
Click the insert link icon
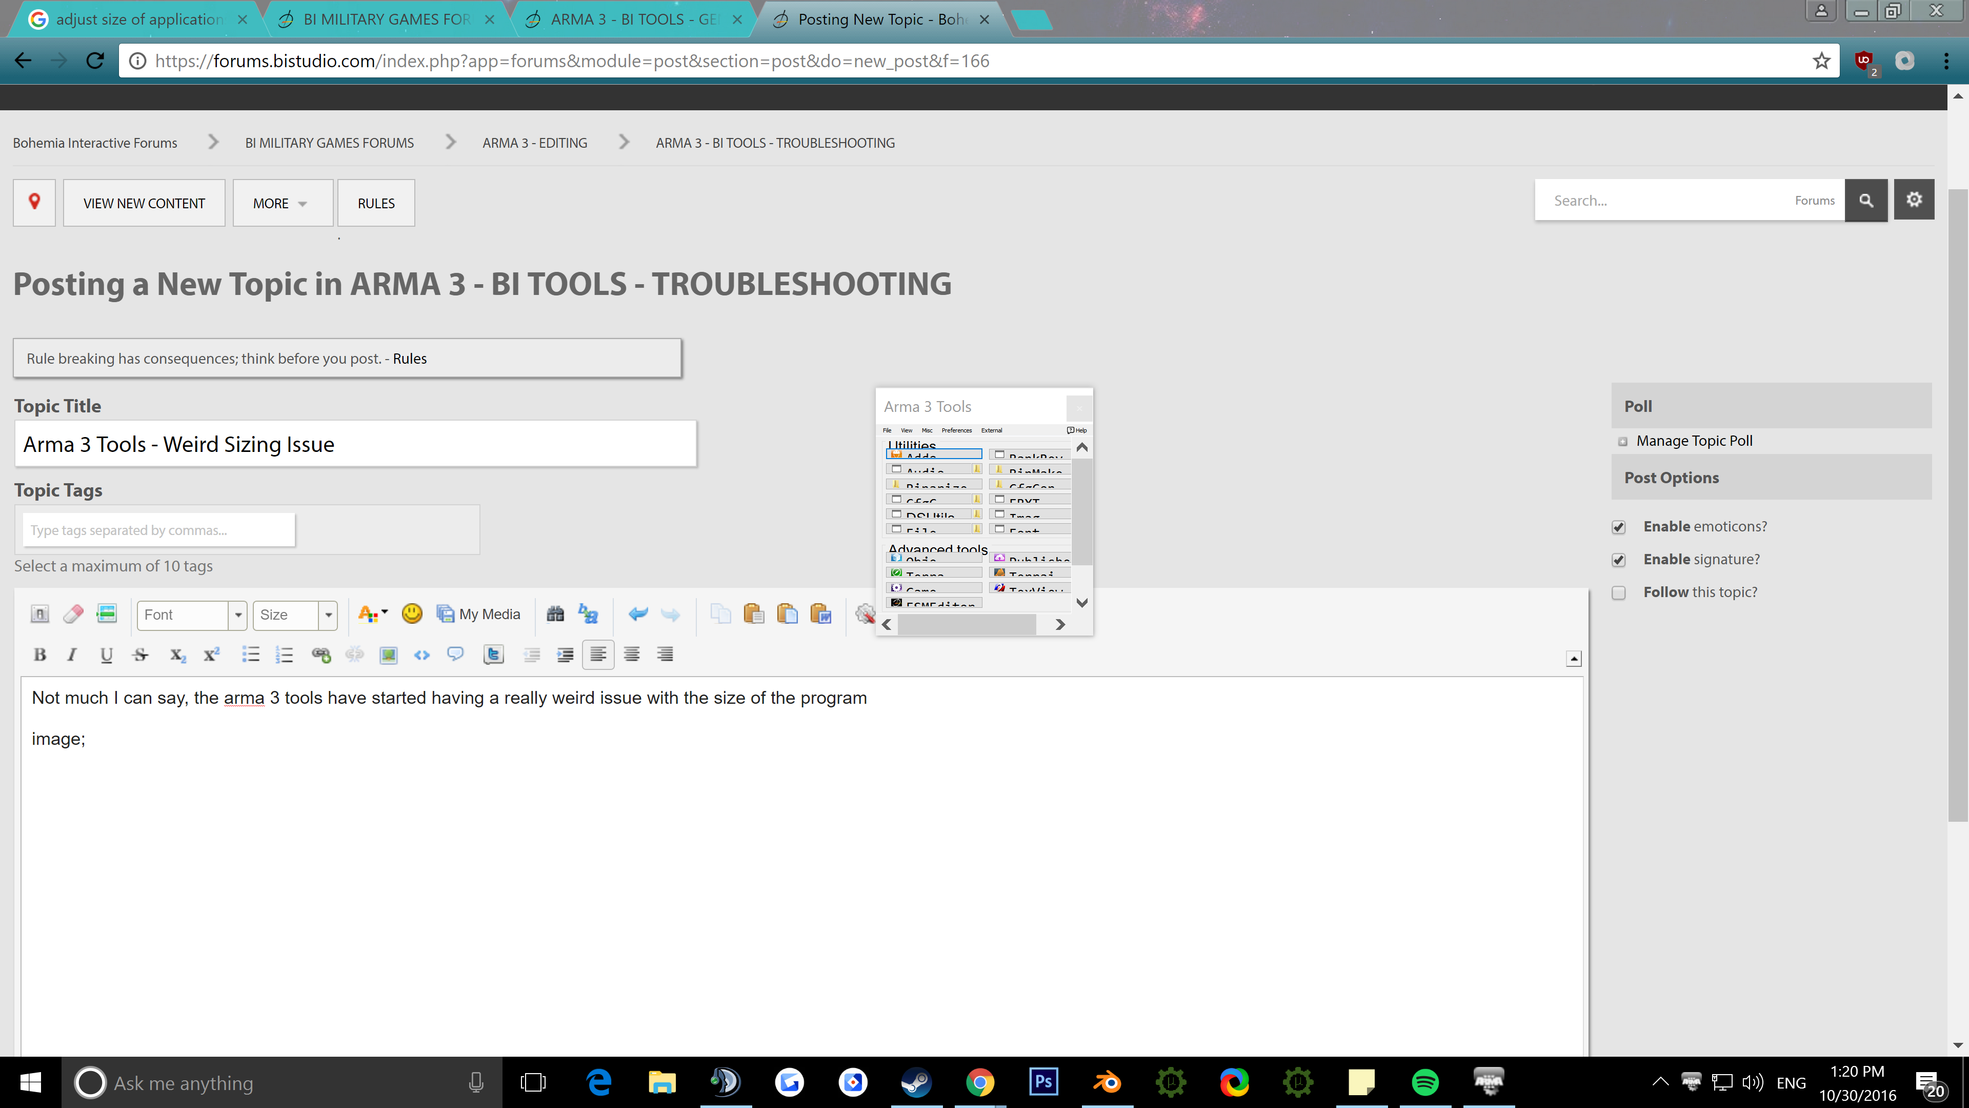point(321,655)
